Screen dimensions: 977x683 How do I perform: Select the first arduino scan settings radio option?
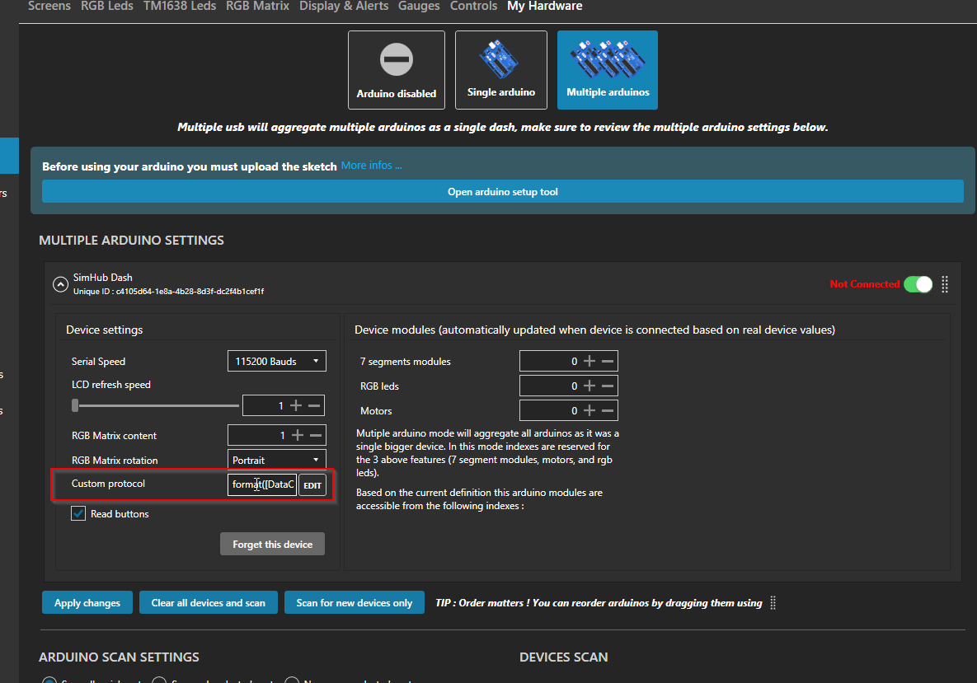click(49, 680)
